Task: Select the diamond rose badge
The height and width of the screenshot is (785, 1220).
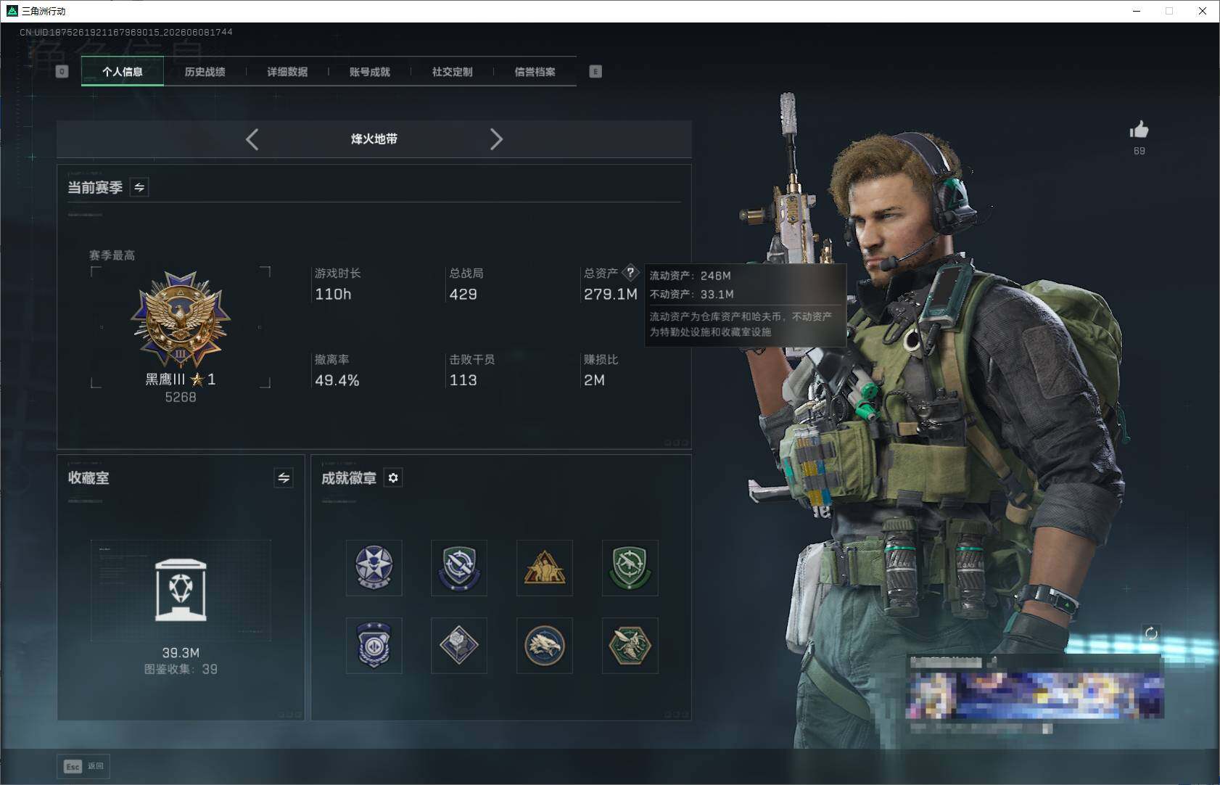Action: coord(459,646)
